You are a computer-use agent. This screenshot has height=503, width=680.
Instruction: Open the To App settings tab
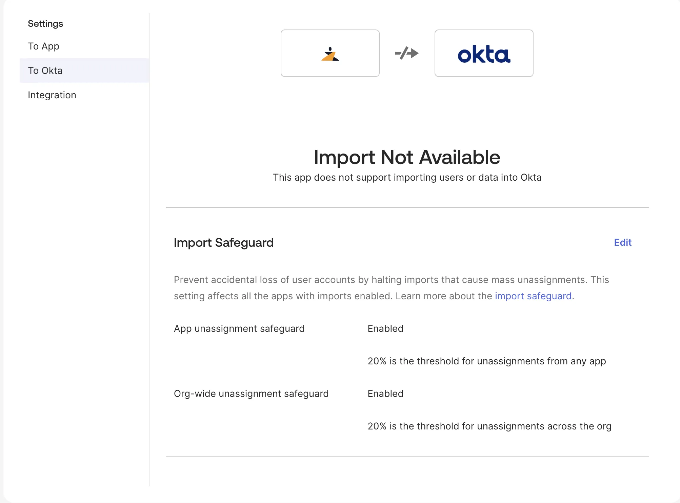pyautogui.click(x=43, y=46)
